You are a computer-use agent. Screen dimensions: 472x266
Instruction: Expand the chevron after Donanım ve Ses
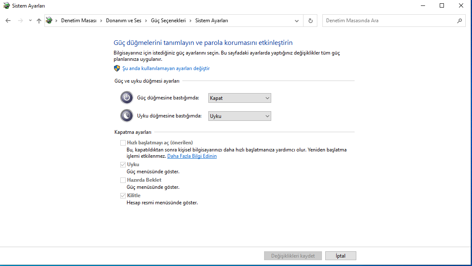click(146, 21)
